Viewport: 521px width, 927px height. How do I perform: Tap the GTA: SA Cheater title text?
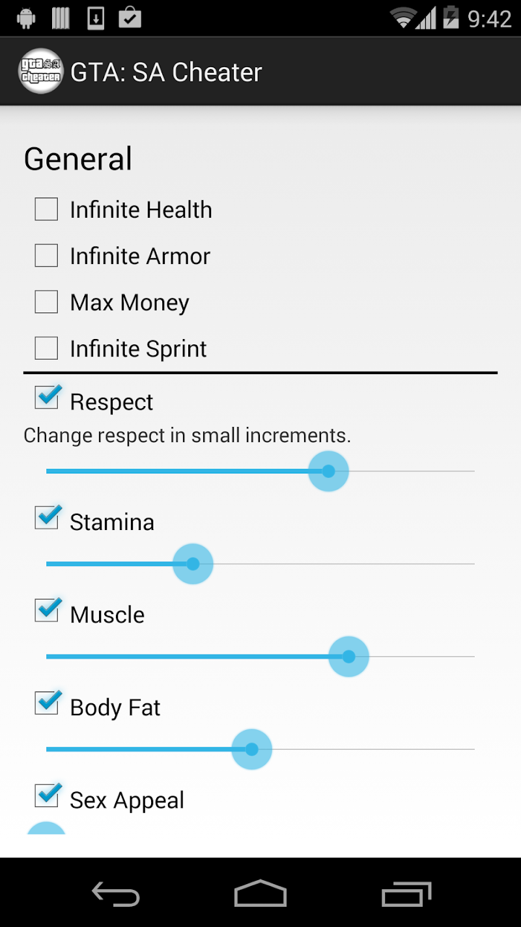pos(166,72)
